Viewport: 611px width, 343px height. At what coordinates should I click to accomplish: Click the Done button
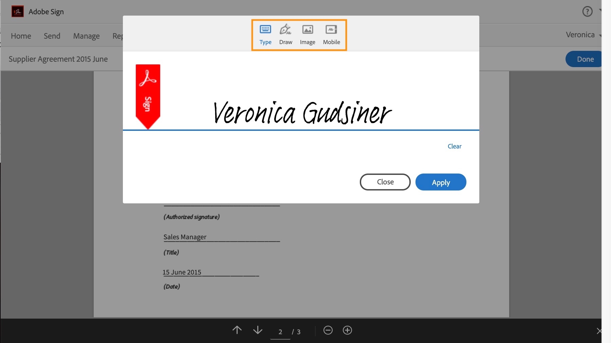585,59
